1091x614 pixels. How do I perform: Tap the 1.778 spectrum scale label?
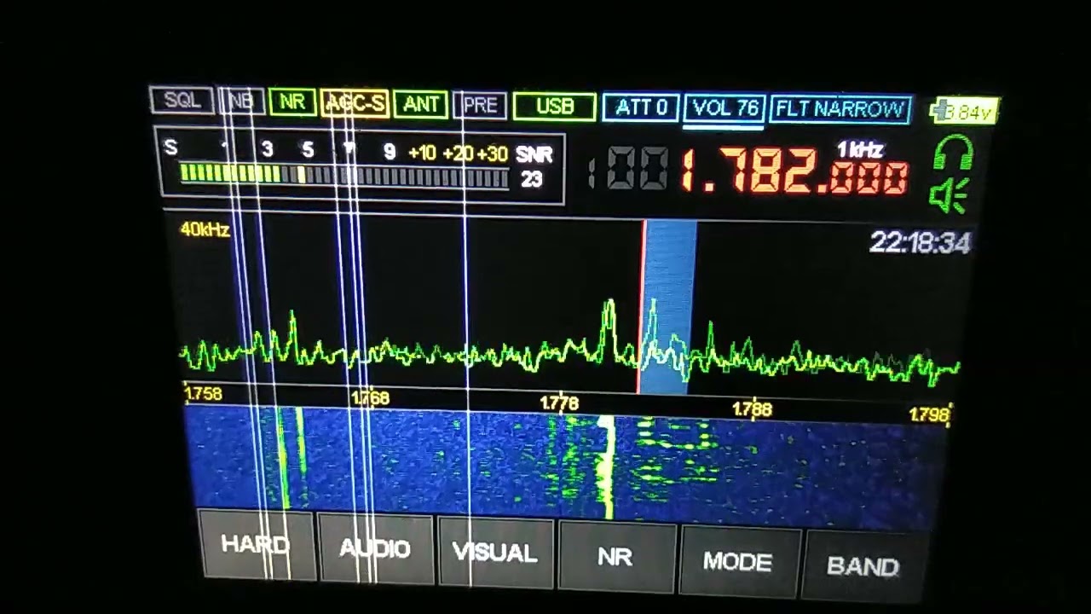[x=559, y=403]
